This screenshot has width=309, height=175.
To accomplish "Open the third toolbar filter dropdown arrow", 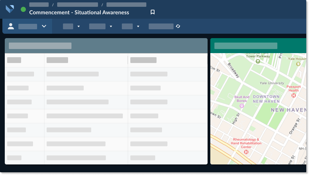I will point(138,27).
